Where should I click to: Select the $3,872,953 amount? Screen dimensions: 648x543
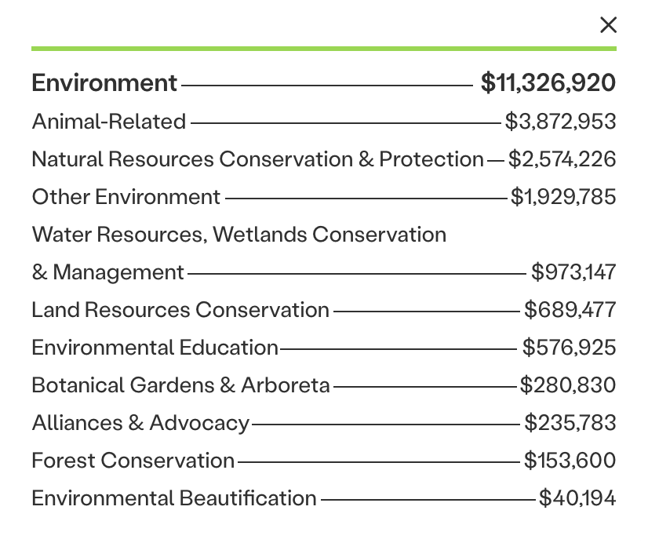coord(560,122)
